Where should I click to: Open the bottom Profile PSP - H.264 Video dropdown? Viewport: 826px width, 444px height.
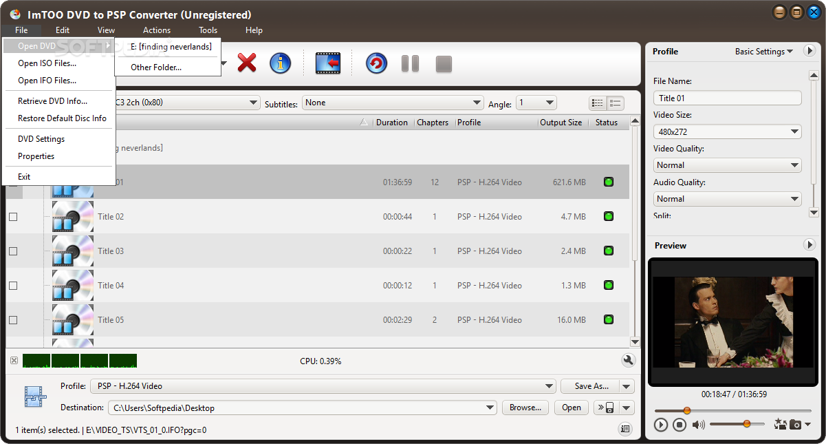325,386
